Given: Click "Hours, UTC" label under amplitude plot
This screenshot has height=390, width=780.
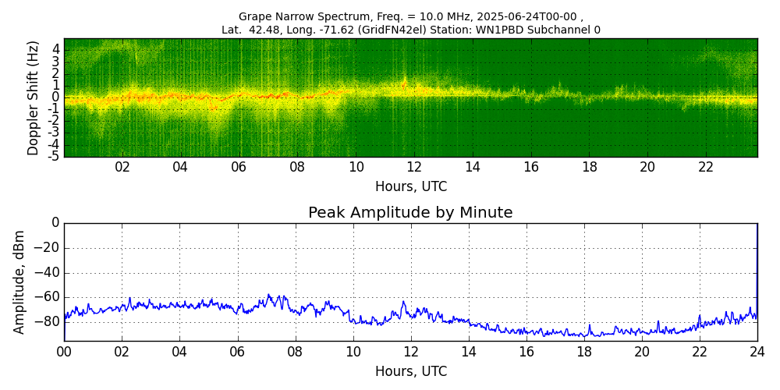Looking at the screenshot, I should click(x=410, y=371).
